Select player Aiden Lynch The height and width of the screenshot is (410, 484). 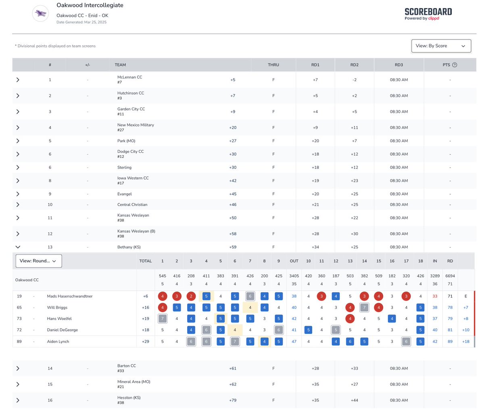click(58, 341)
